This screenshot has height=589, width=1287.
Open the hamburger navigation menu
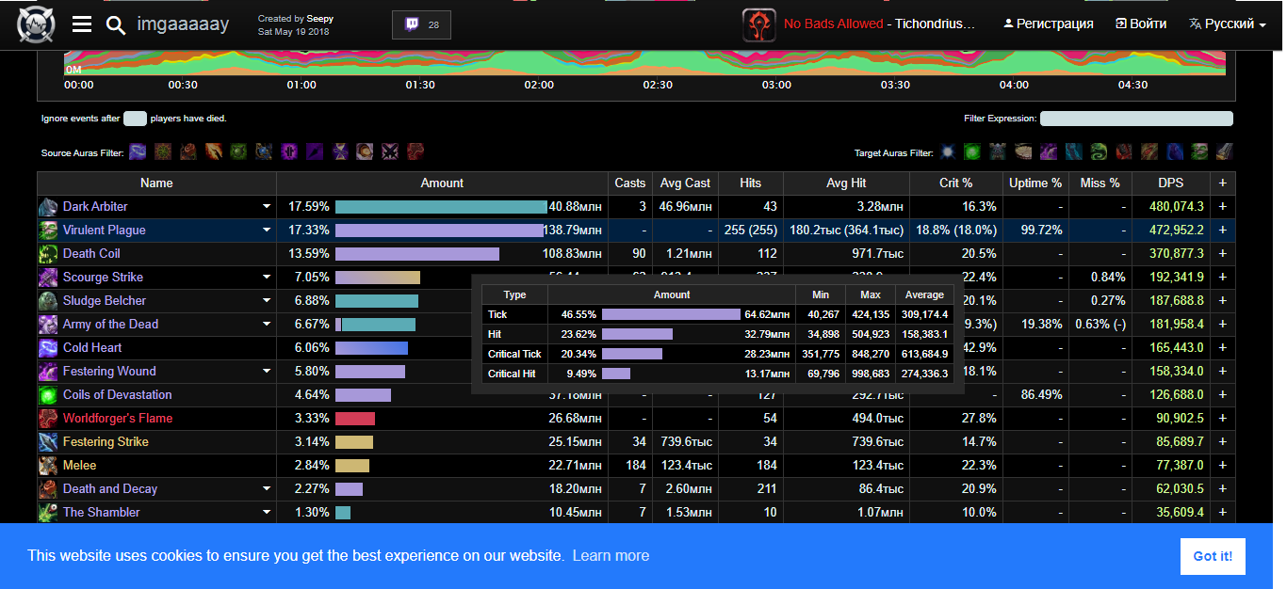[82, 24]
